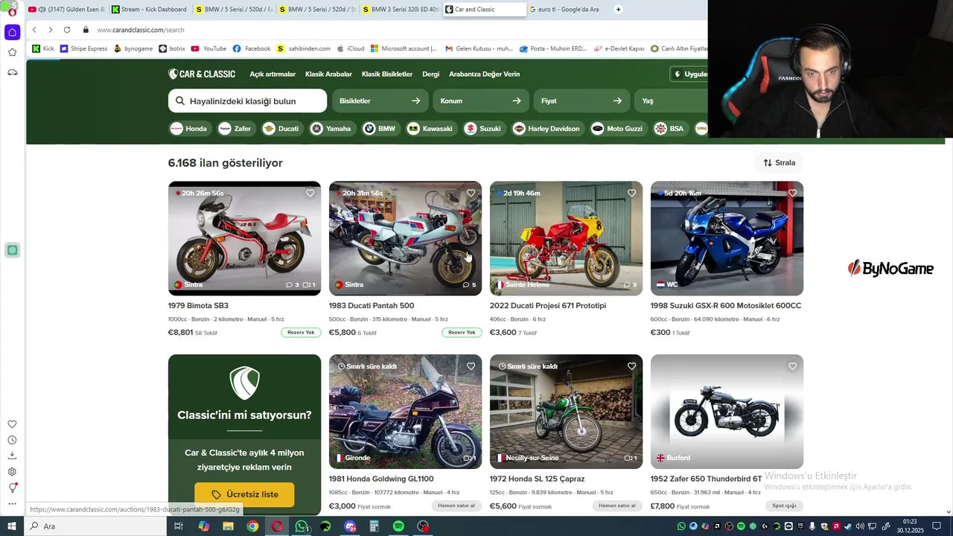Switch to the euro tl Google tab
This screenshot has height=536, width=953.
coord(567,10)
